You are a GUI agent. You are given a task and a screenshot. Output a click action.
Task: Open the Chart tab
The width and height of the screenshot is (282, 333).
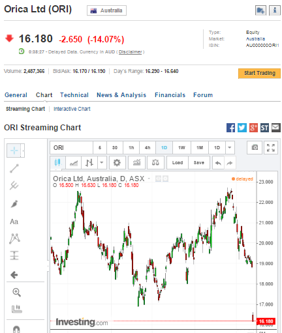pyautogui.click(x=44, y=95)
